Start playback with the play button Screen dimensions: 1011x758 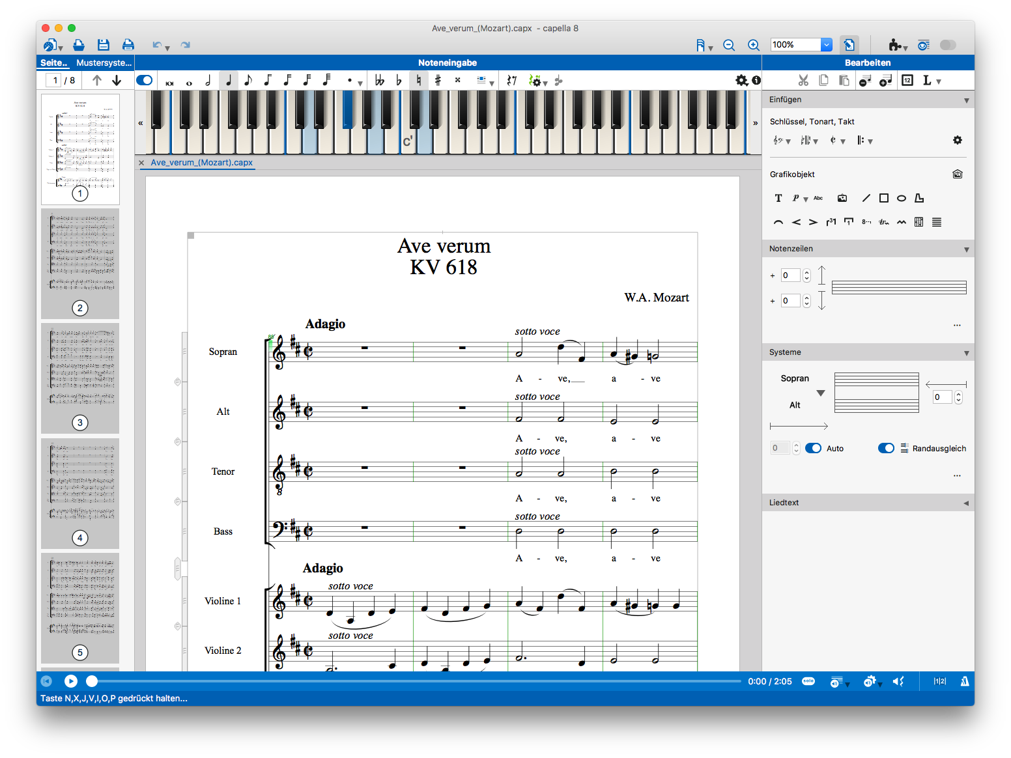71,681
